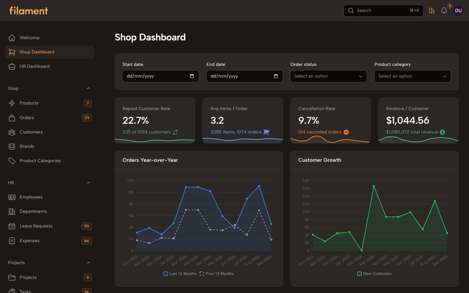Viewport: 469px width, 293px height.
Task: Click the Shop Dashboard page title
Action: [150, 38]
